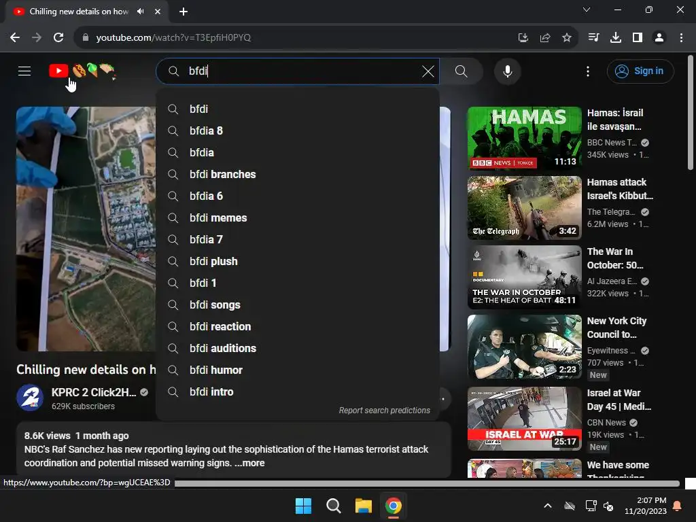Click the Sign in button

[x=640, y=71]
